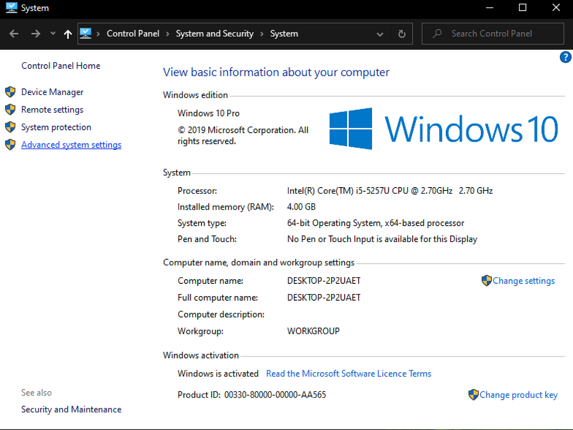573x430 pixels.
Task: Open Device Manager link
Action: click(52, 92)
